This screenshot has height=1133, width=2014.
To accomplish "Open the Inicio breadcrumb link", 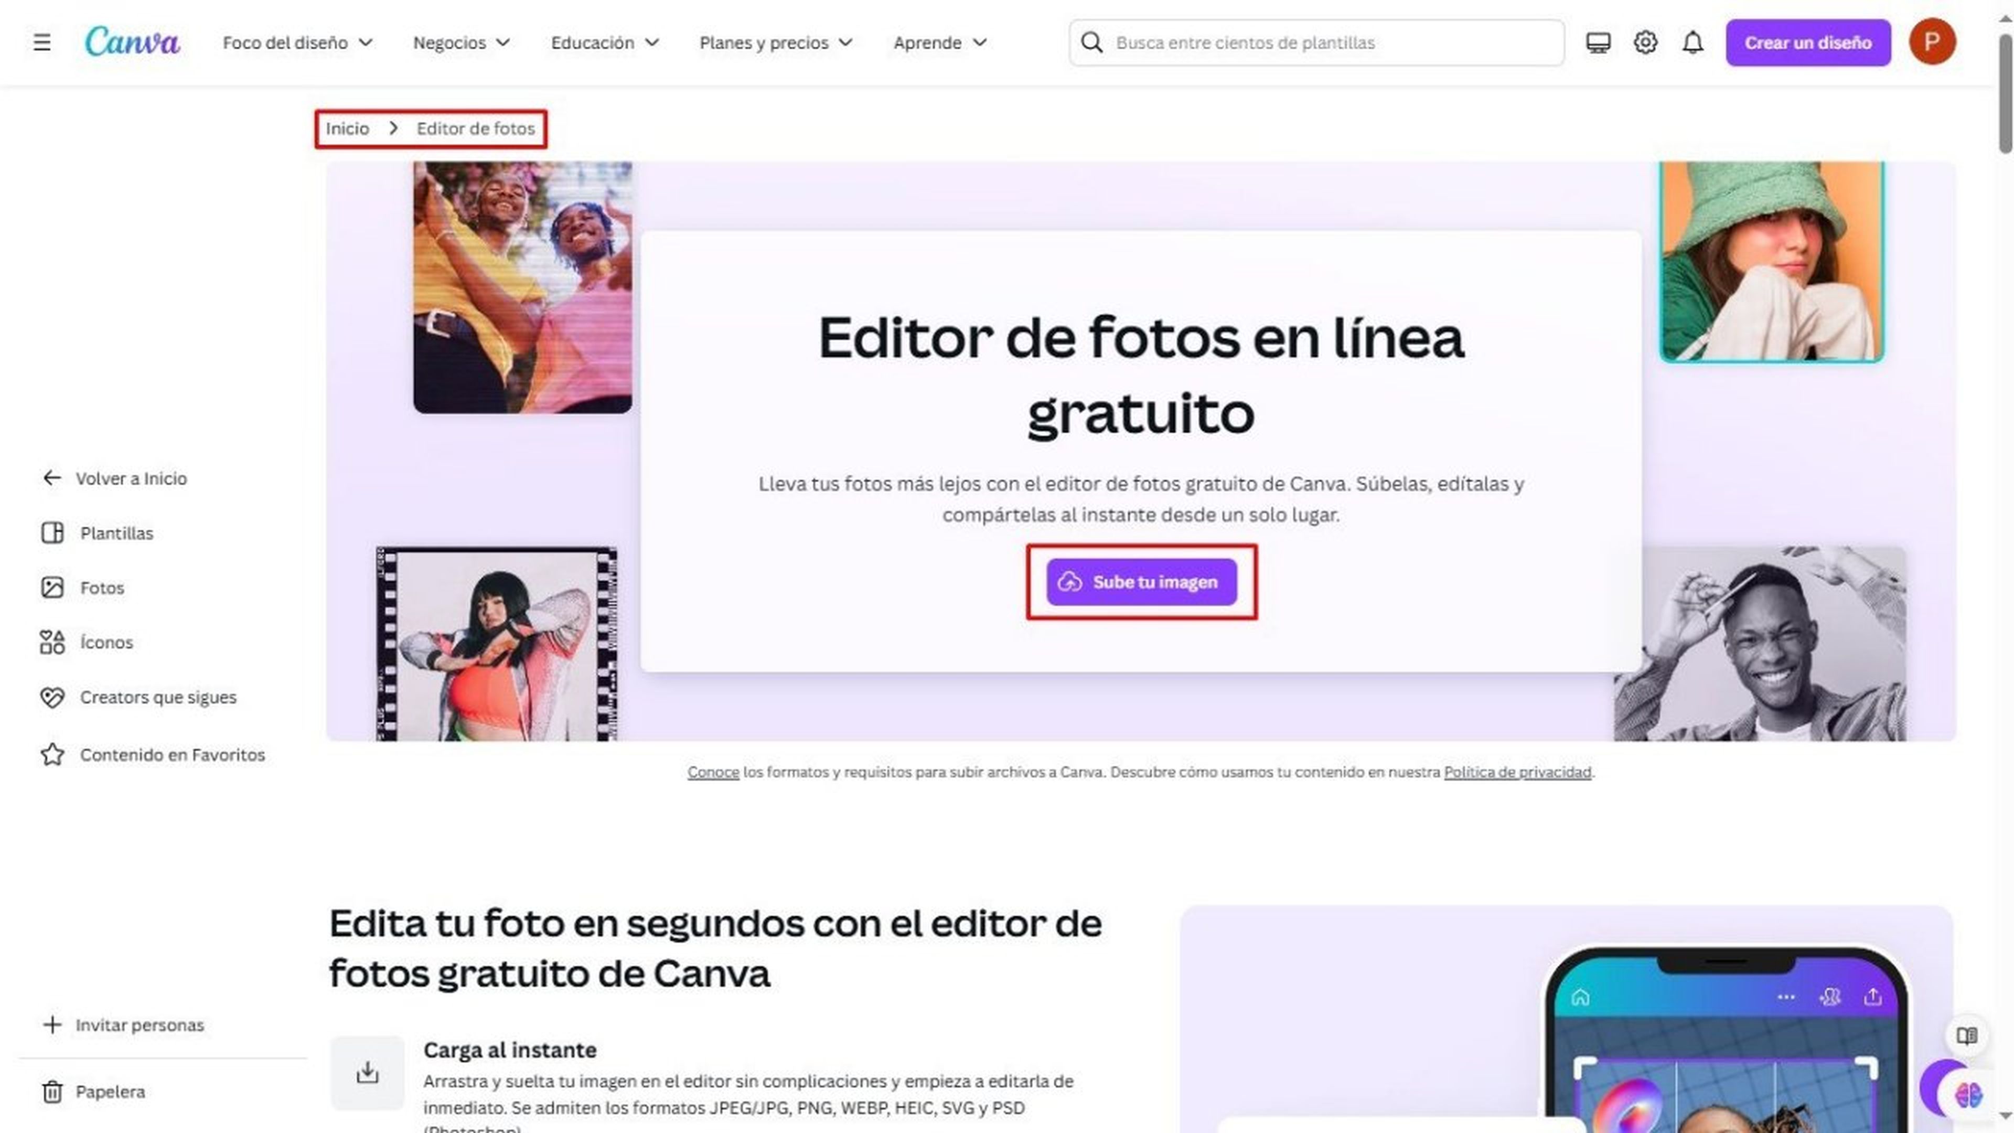I will tap(347, 128).
